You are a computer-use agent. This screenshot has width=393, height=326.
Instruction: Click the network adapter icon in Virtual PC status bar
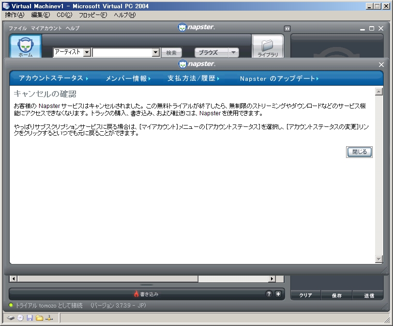click(49, 318)
